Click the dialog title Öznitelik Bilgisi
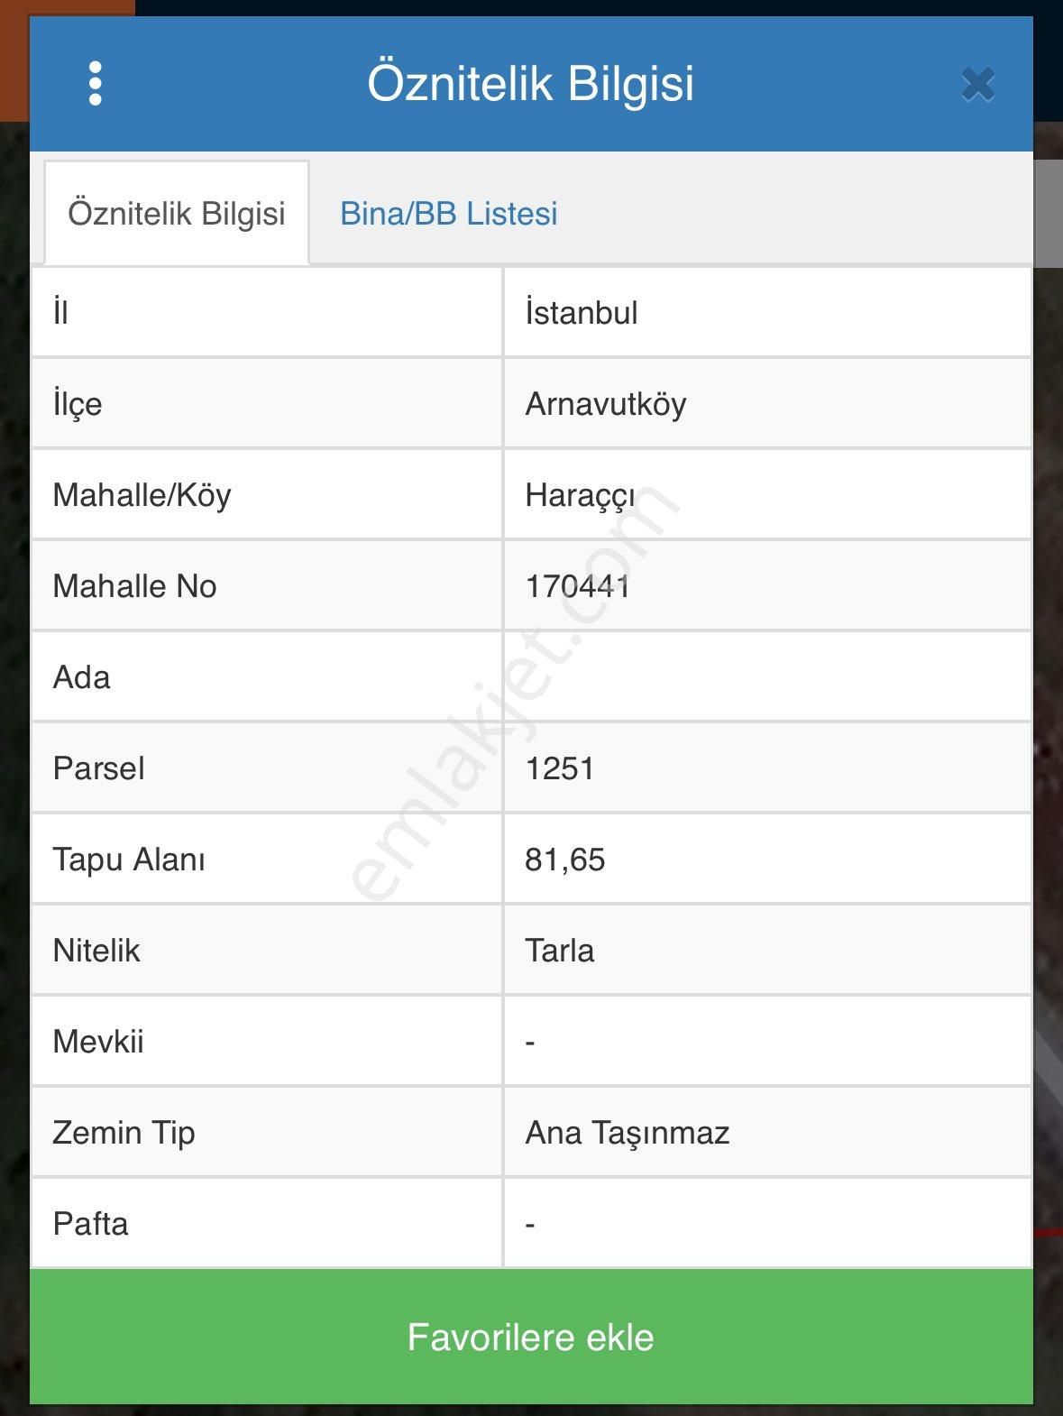Viewport: 1063px width, 1416px height. click(x=530, y=83)
